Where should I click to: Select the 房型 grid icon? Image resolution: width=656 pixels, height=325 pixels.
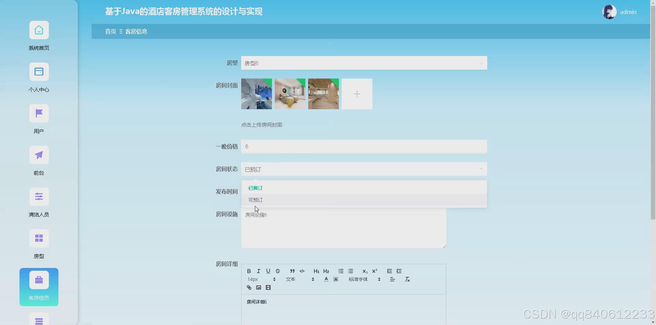coord(39,238)
